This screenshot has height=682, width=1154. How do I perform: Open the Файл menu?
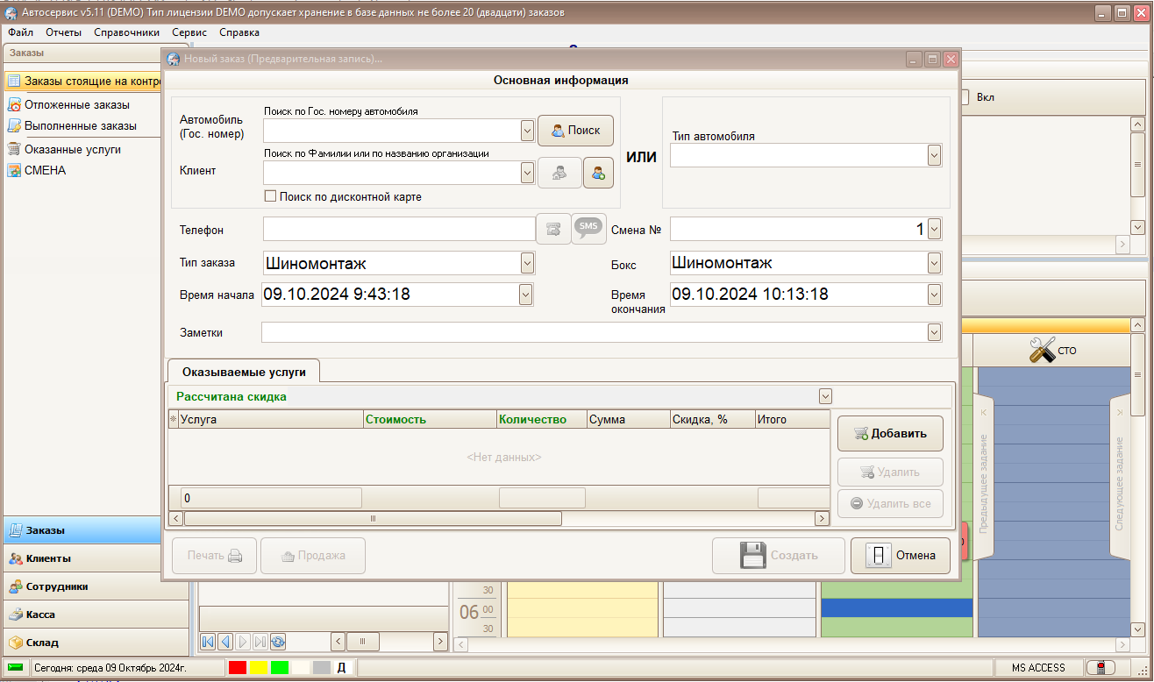[20, 32]
